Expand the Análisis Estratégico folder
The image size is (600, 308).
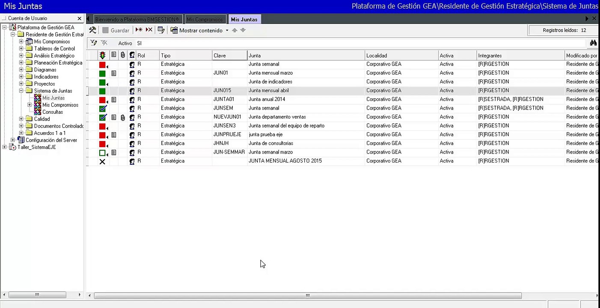(x=21, y=56)
